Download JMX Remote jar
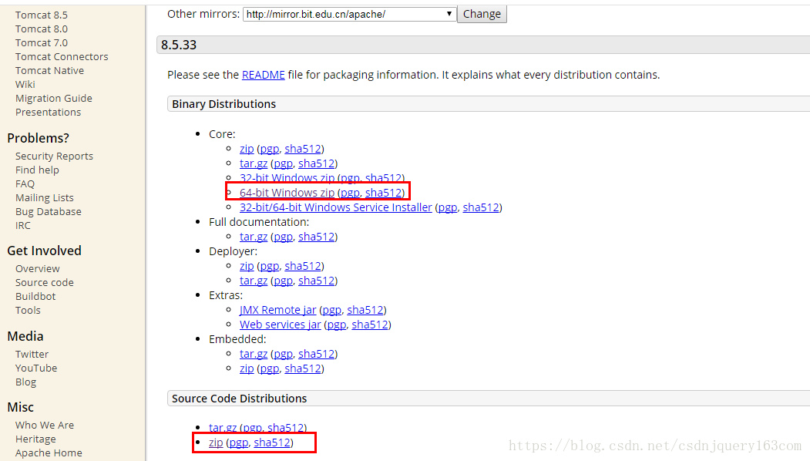The width and height of the screenshot is (810, 461). [x=278, y=310]
